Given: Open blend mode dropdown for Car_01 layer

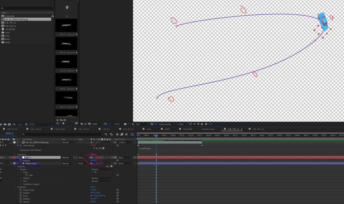Looking at the screenshot, I should click(67, 142).
